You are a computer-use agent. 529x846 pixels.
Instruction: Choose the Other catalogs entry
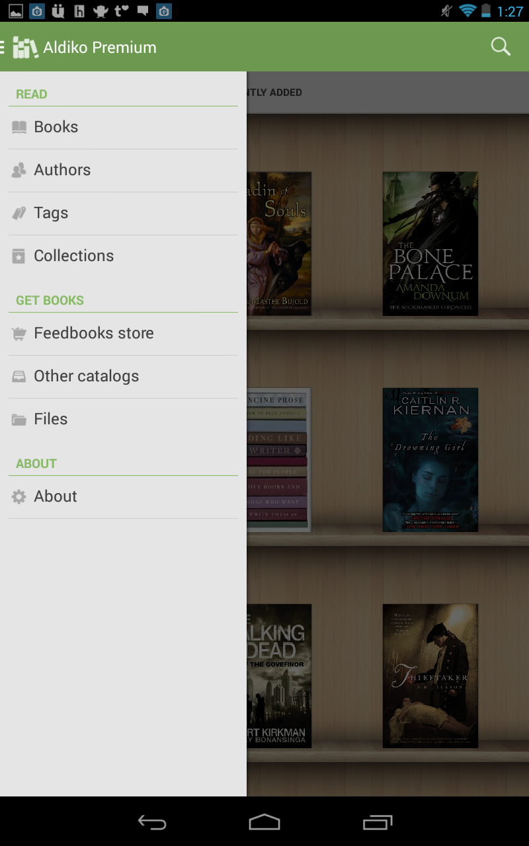click(x=87, y=376)
